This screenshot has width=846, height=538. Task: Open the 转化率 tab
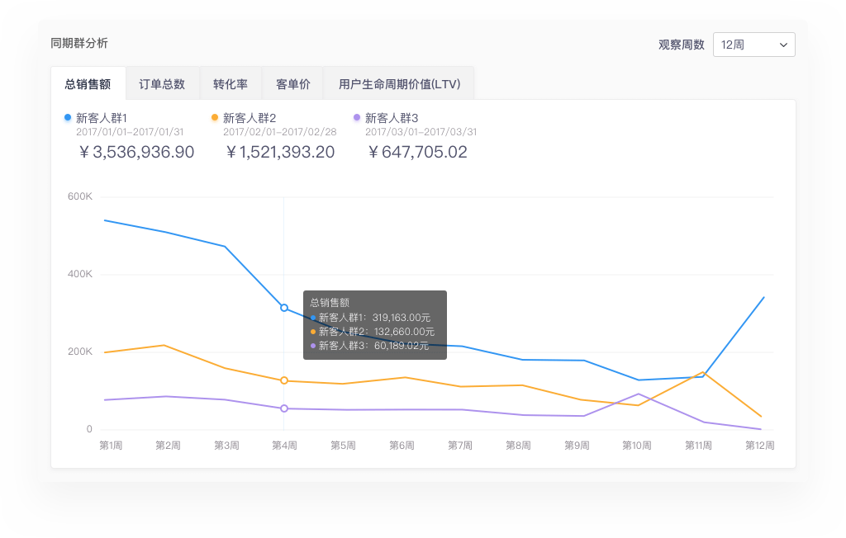pos(231,84)
